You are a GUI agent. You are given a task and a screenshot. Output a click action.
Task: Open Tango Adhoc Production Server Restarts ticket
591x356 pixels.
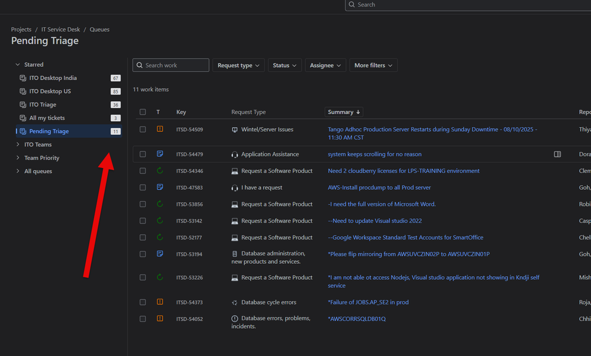point(432,134)
